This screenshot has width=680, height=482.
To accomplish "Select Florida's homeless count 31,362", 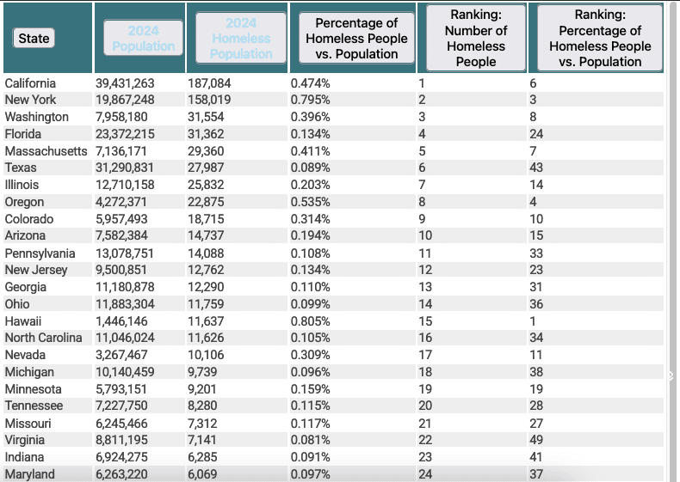I will pos(206,134).
